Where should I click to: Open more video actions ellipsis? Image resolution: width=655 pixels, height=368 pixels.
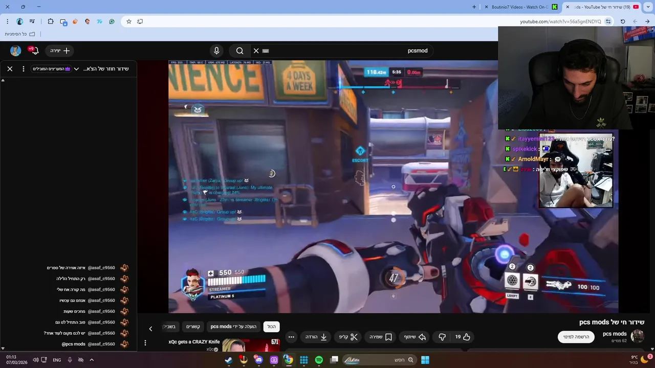[291, 337]
